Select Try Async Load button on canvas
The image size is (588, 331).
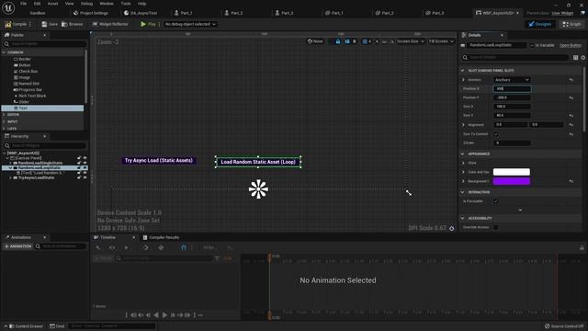point(159,161)
